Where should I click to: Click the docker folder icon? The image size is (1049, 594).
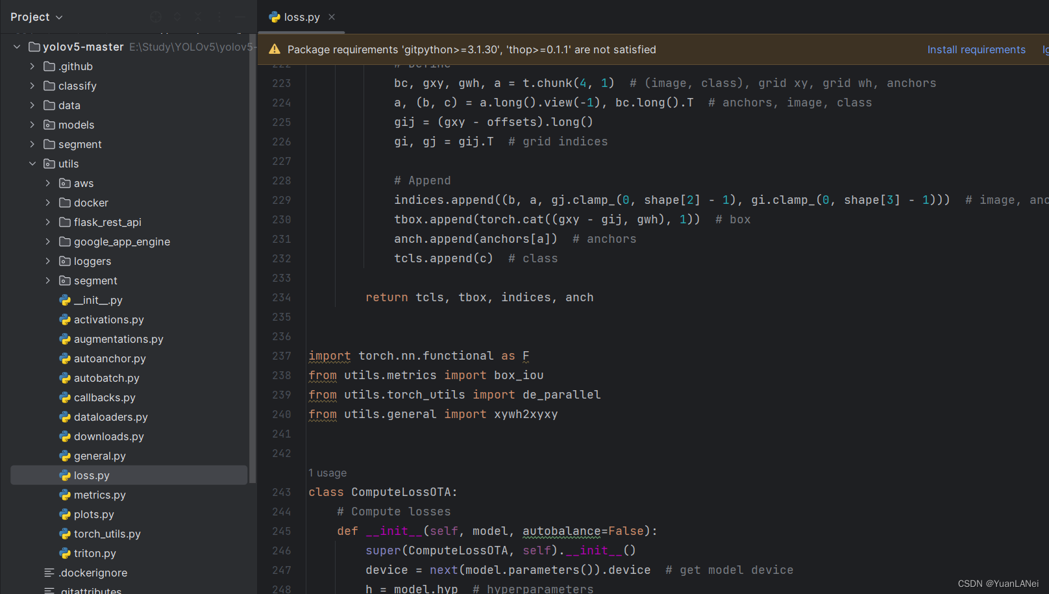[x=65, y=203]
